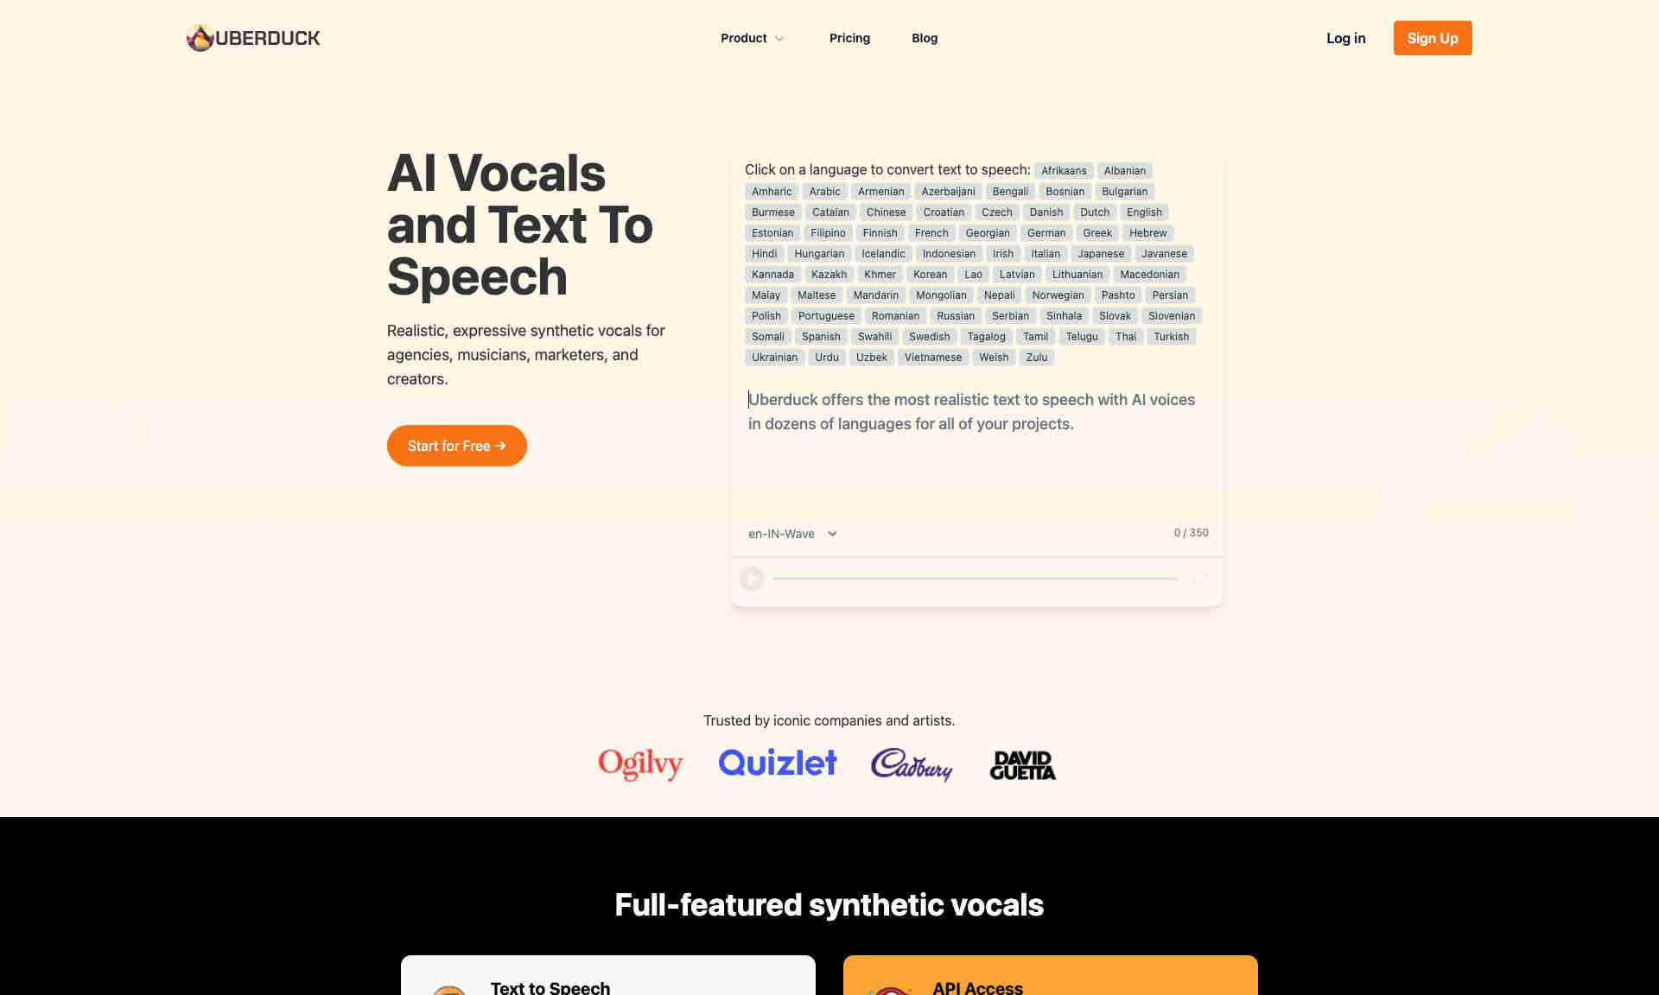The height and width of the screenshot is (995, 1659).
Task: Click the Blog navigation menu item
Action: (925, 38)
